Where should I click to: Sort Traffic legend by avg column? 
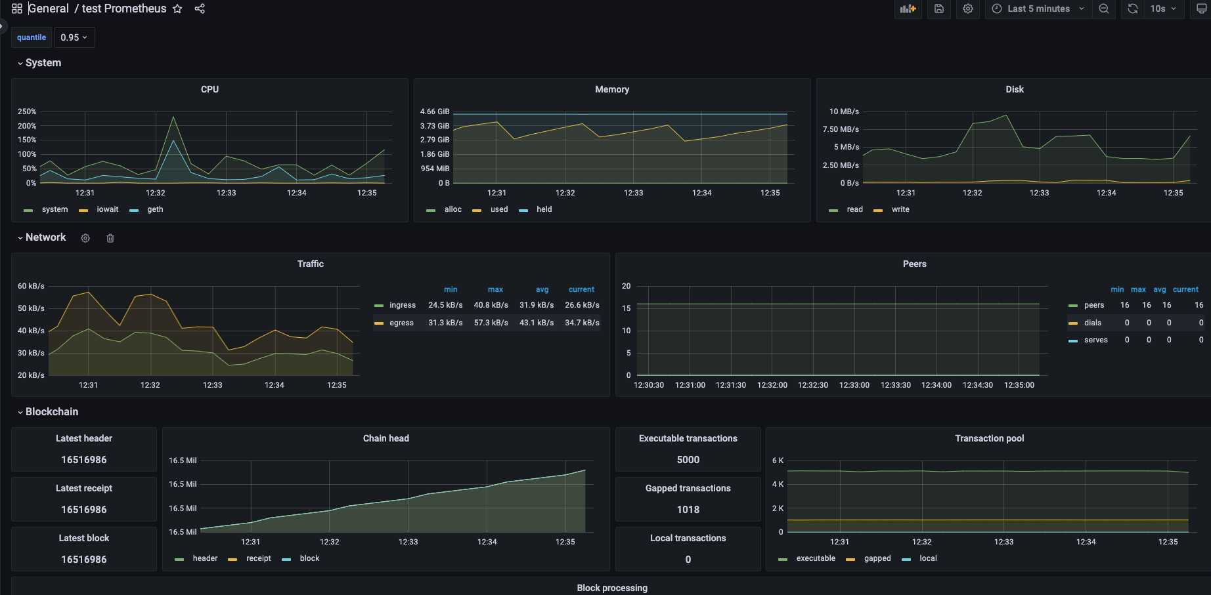pyautogui.click(x=542, y=289)
